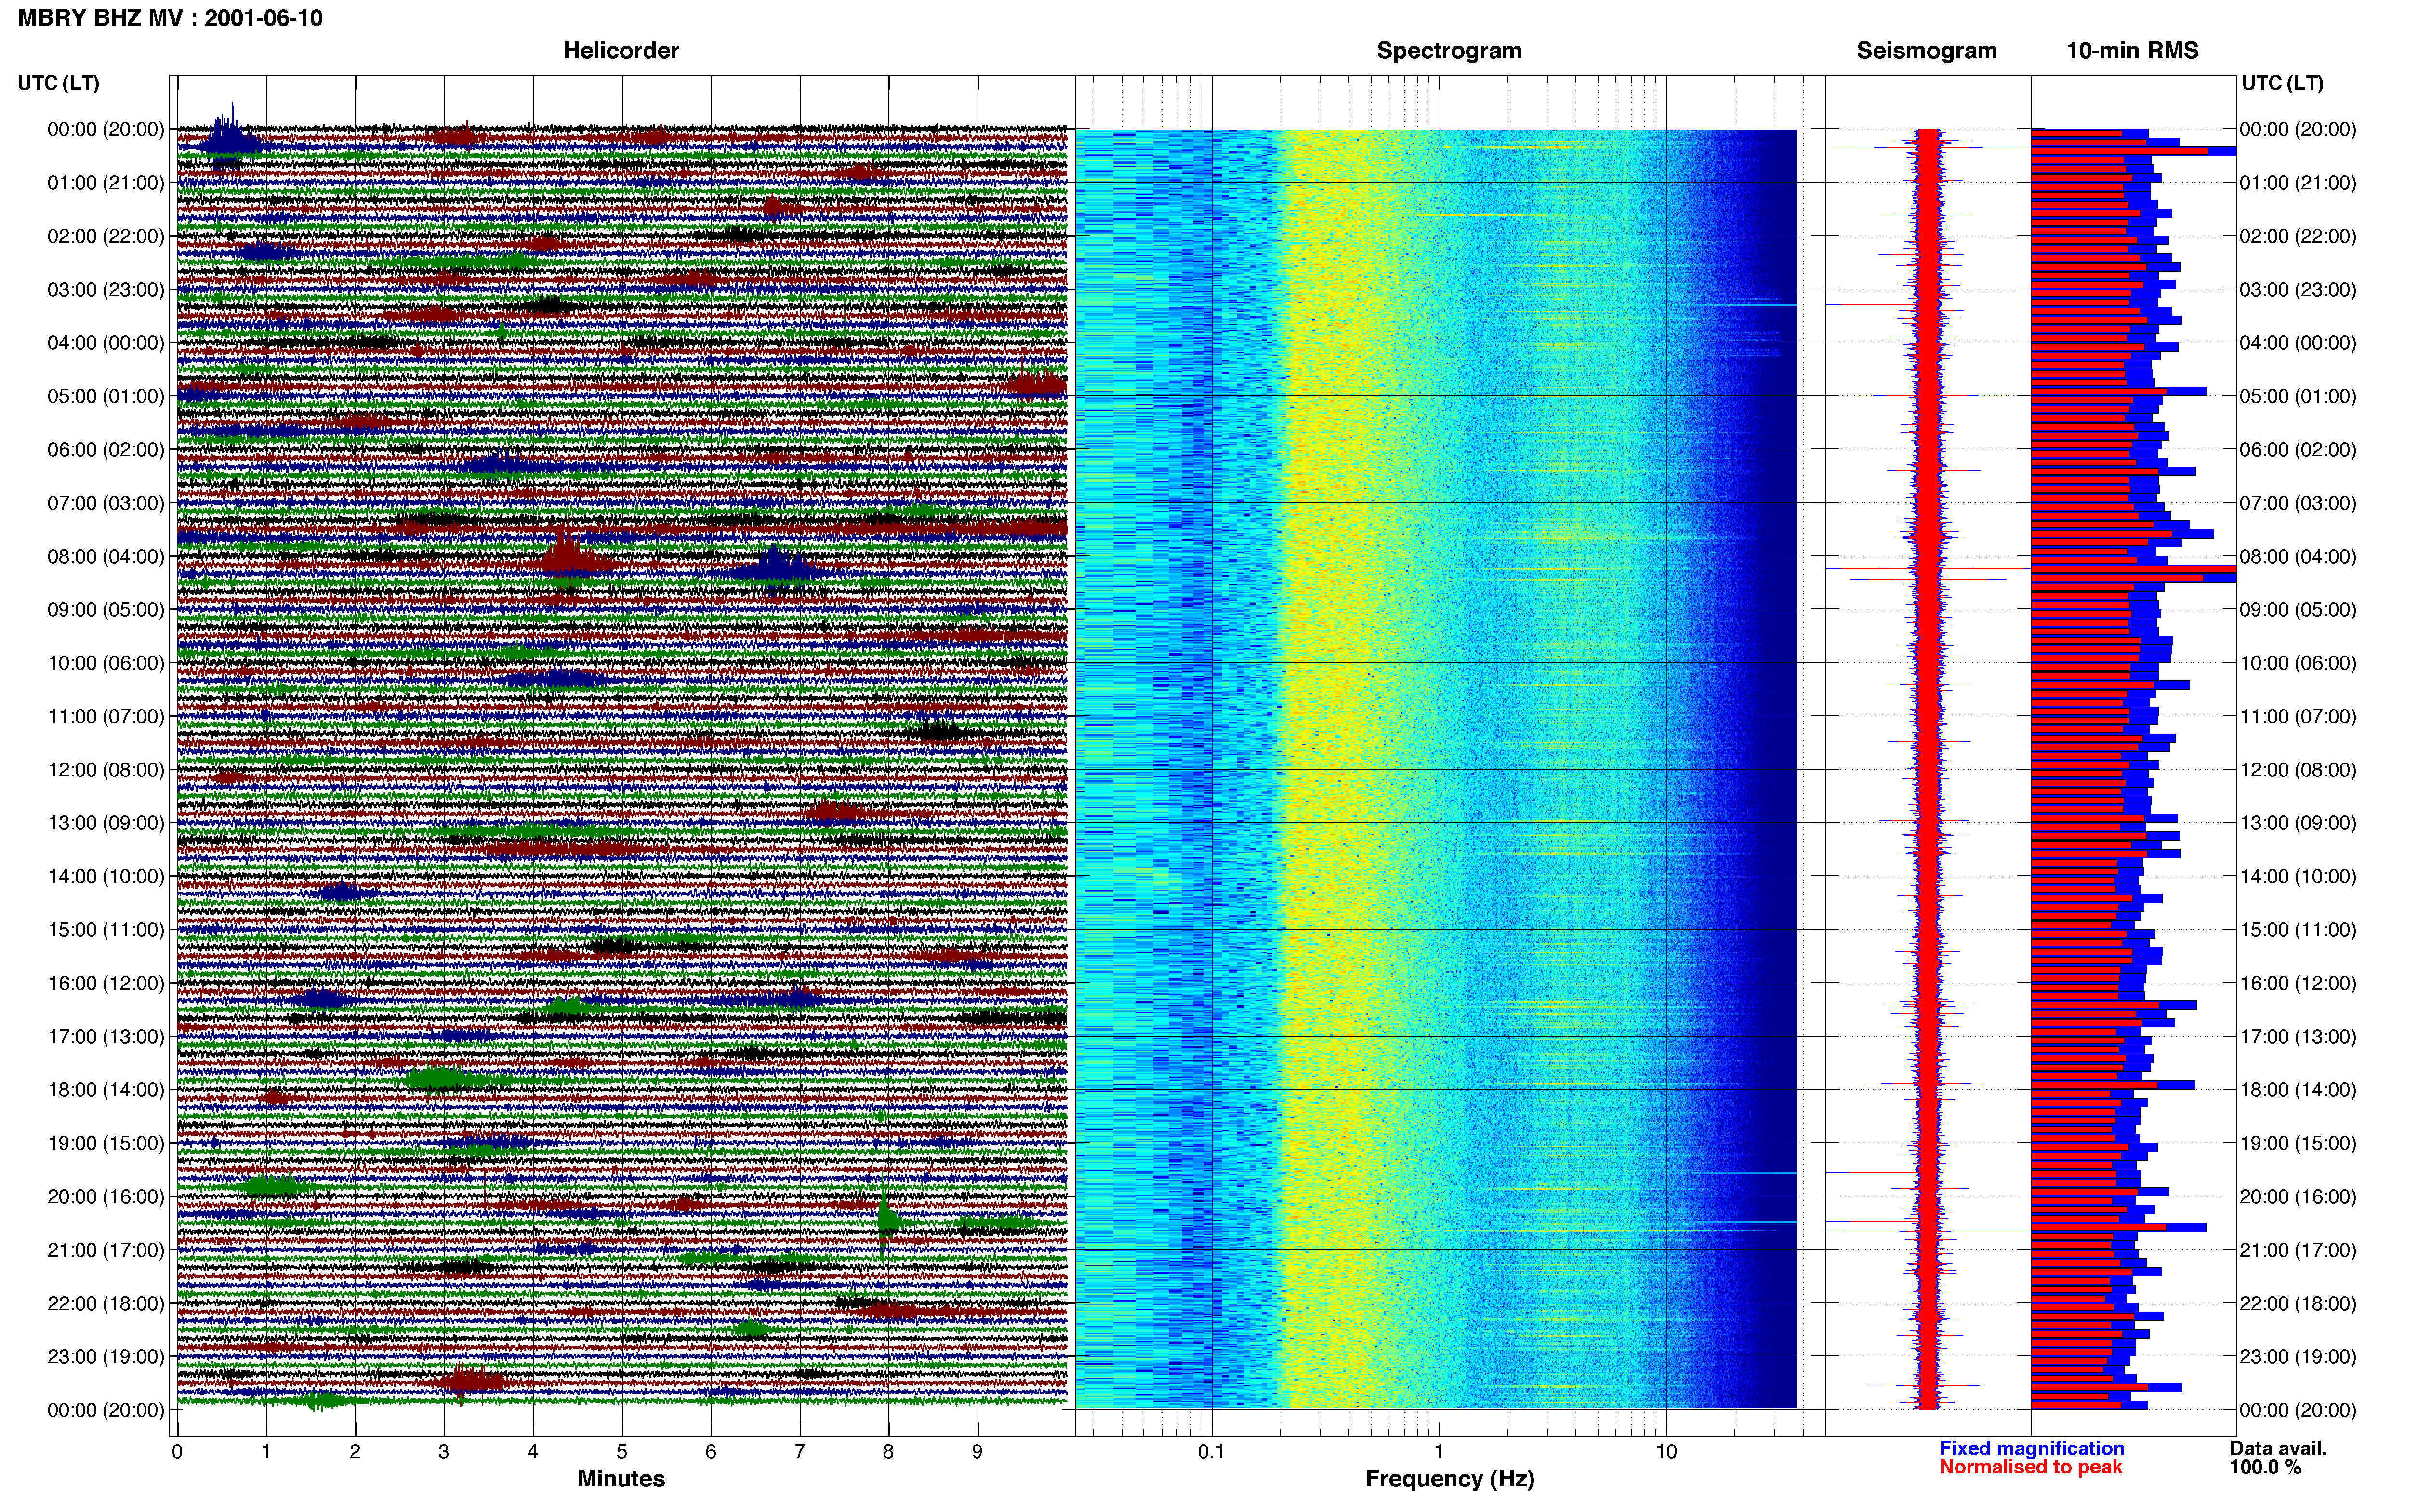Screen dimensions: 2418x1512
Task: Click left time label '15:00 (11:00)'
Action: (105, 930)
